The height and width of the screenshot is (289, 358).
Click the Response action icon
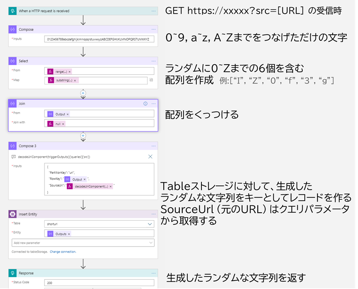coord(12,273)
